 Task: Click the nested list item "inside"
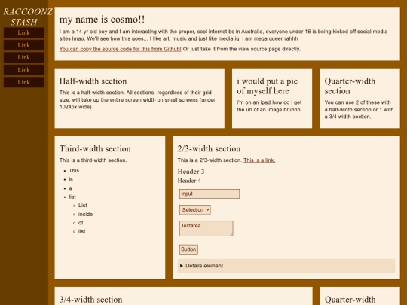[85, 215]
